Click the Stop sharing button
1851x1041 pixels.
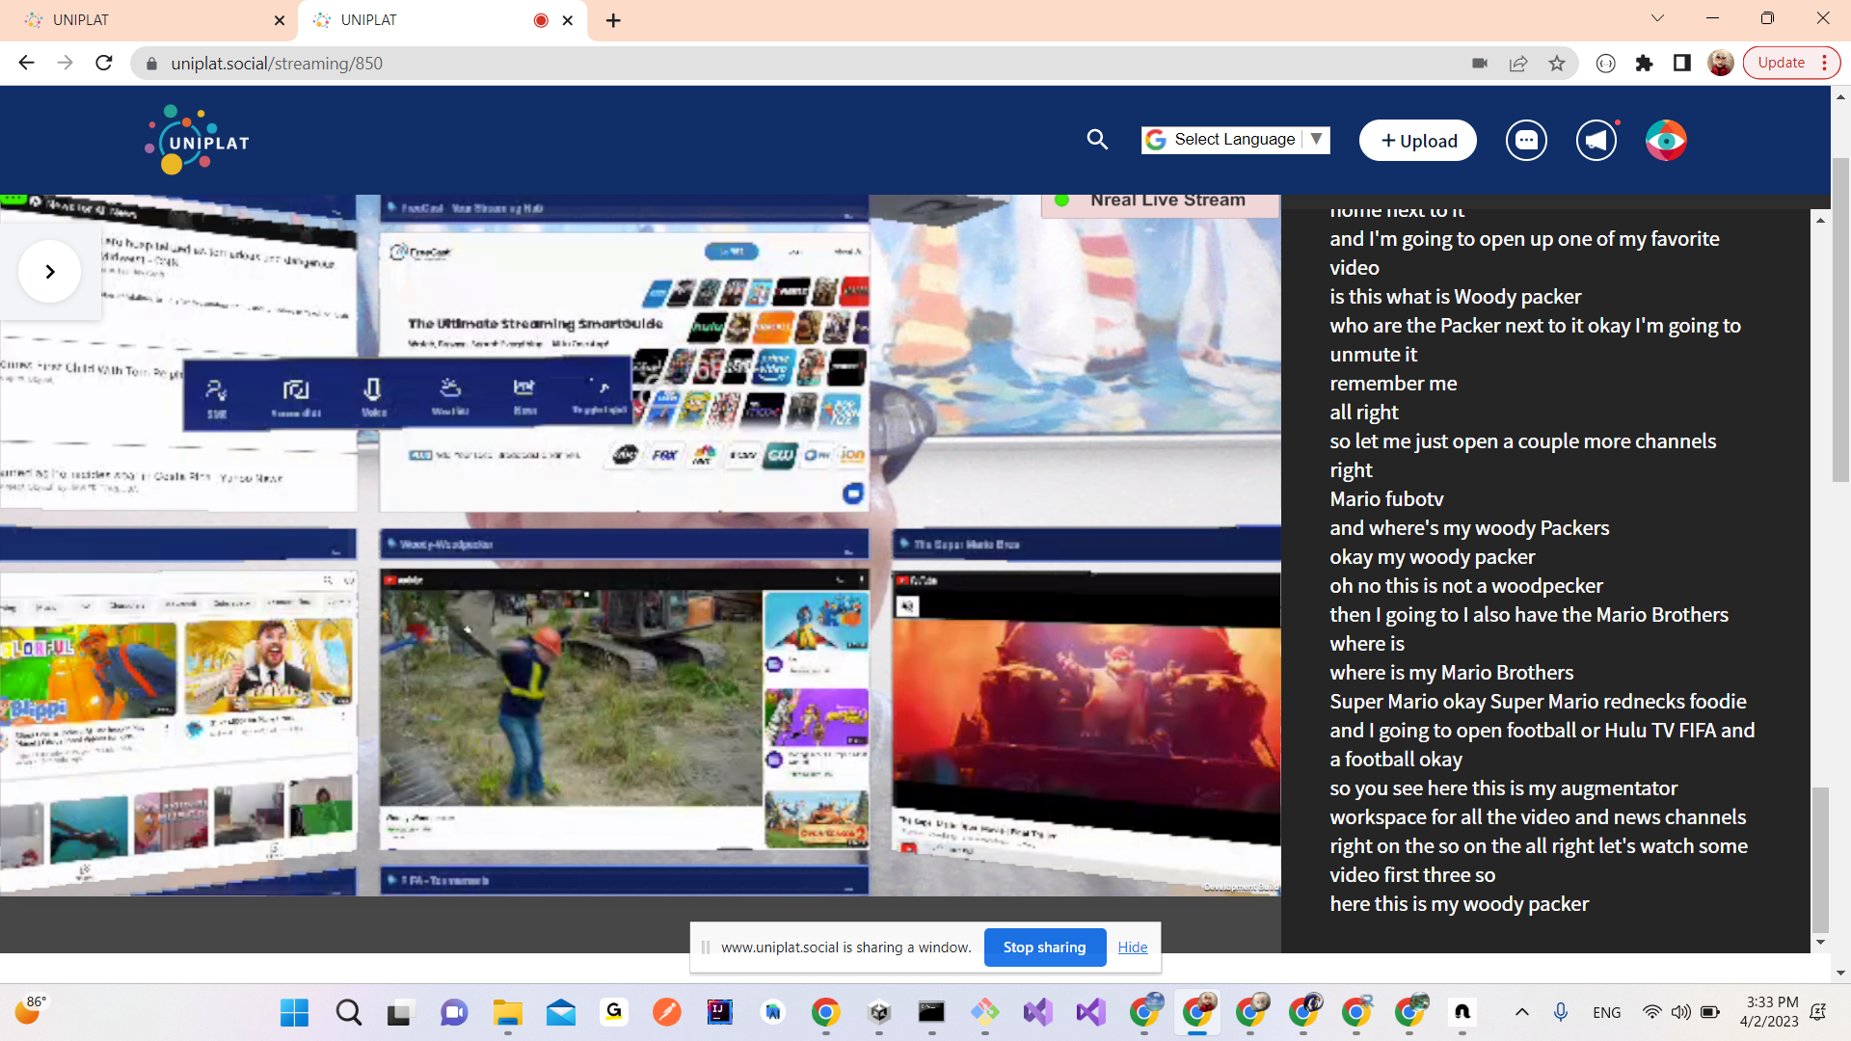1044,947
